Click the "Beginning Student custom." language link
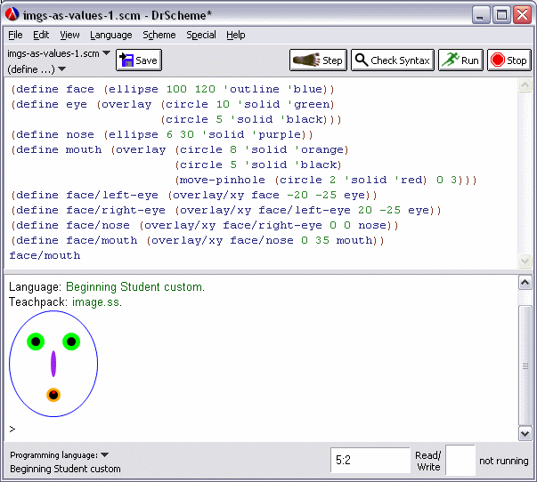The height and width of the screenshot is (482, 537). 135,286
